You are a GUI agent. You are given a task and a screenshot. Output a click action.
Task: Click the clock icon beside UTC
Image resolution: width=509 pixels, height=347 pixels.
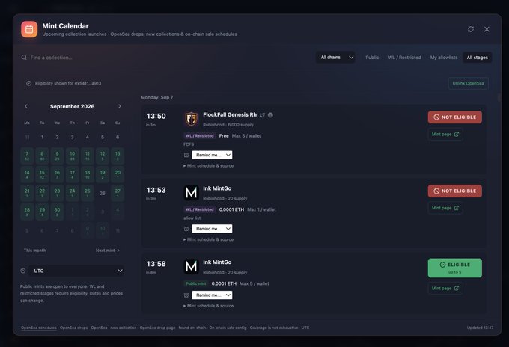tap(23, 271)
